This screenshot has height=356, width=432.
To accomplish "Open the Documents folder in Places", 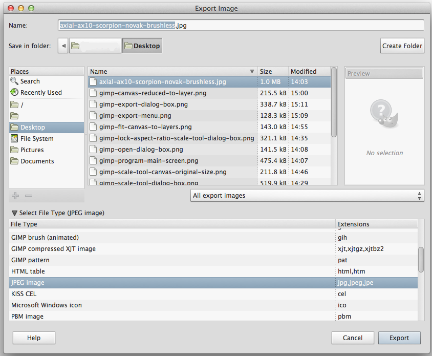I will click(37, 161).
